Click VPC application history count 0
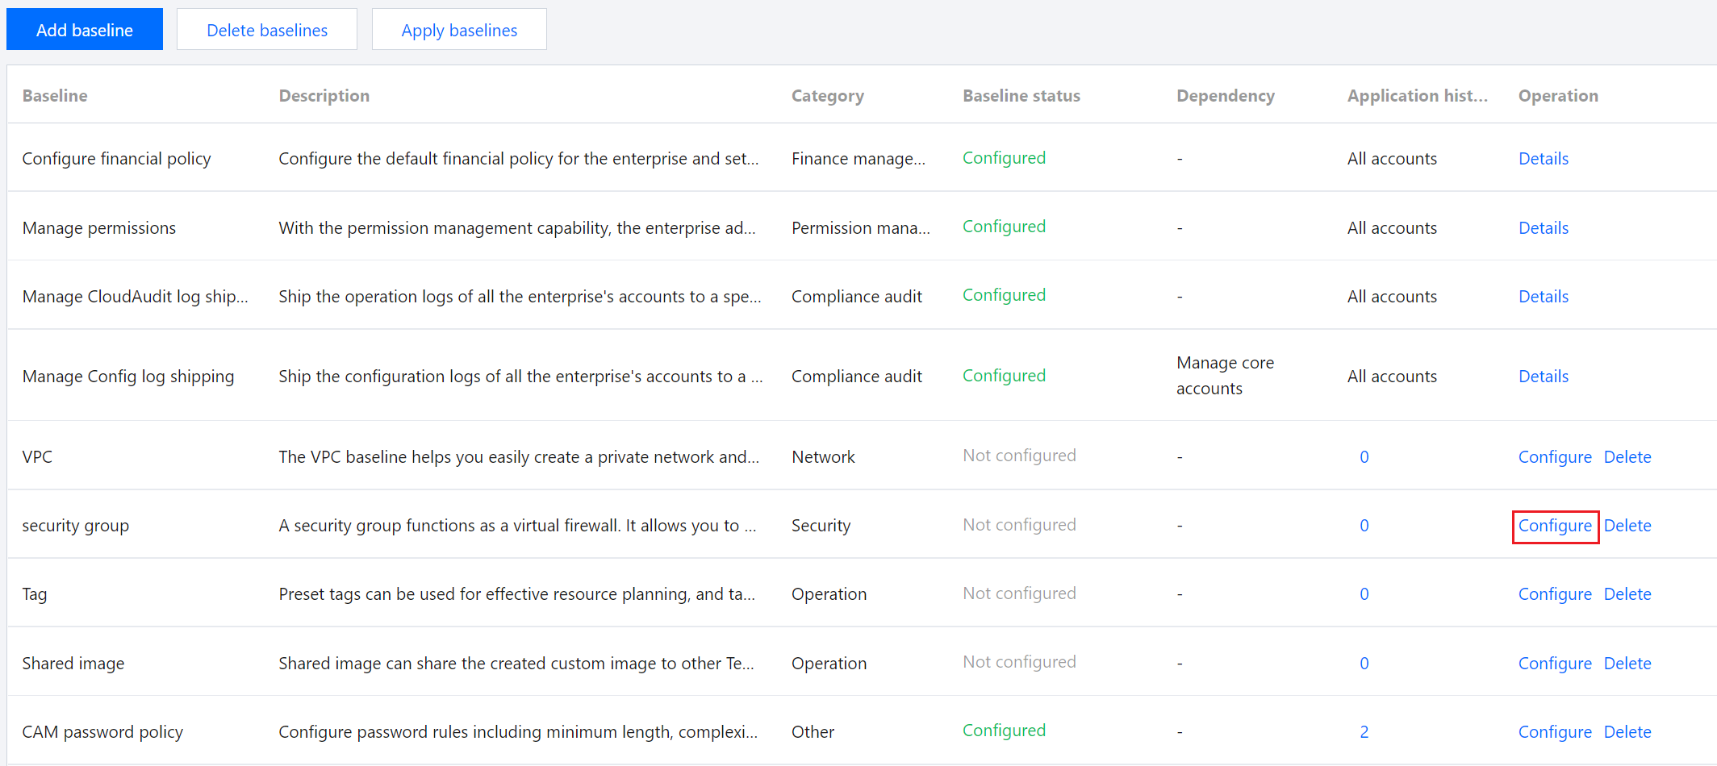Image resolution: width=1717 pixels, height=766 pixels. [x=1364, y=457]
